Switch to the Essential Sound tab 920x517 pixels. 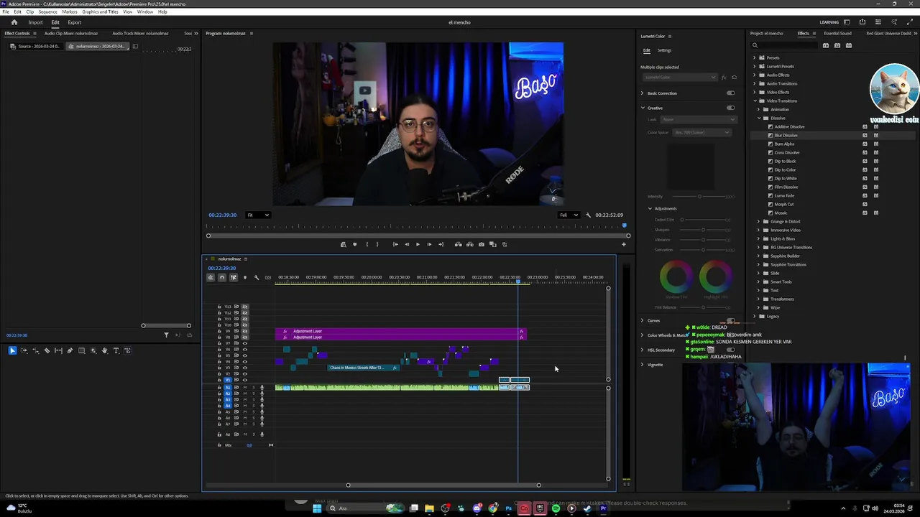(837, 33)
